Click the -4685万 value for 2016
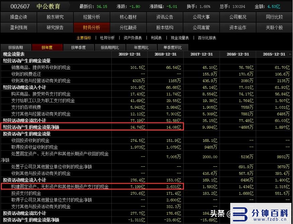The height and width of the screenshot is (224, 293). pyautogui.click(x=246, y=127)
